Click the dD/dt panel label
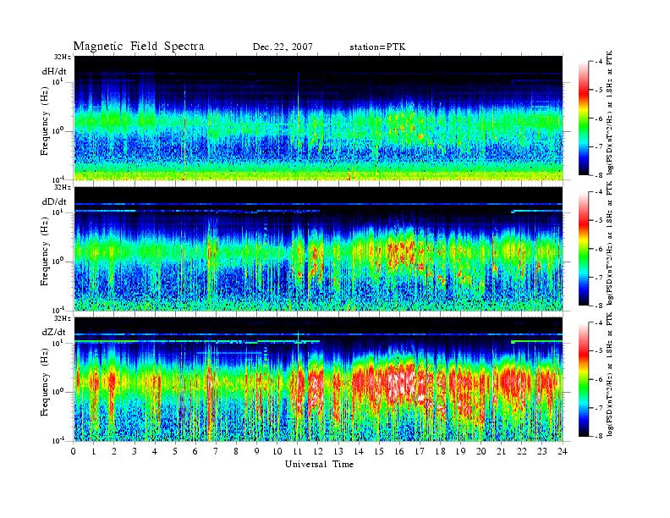Screen dimensions: 670x518 tap(54, 201)
